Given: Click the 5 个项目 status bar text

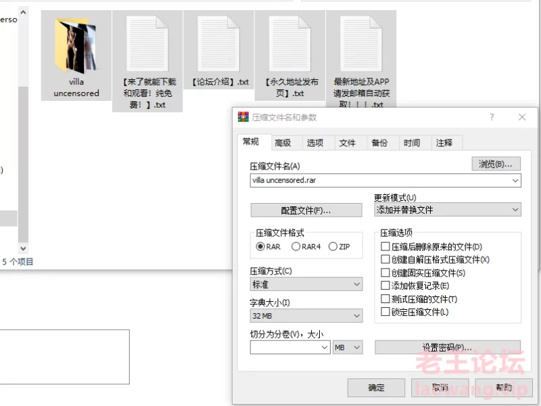Looking at the screenshot, I should 18,262.
